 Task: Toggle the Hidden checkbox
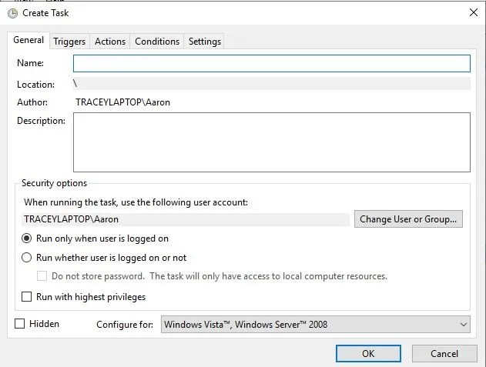20,324
